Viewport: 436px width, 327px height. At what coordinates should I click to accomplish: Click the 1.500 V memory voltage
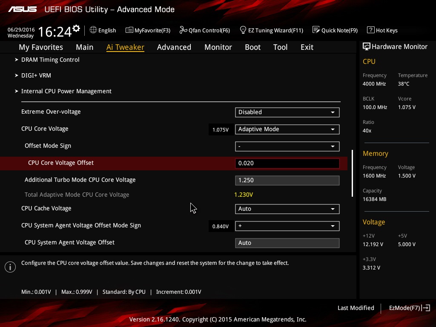(407, 176)
